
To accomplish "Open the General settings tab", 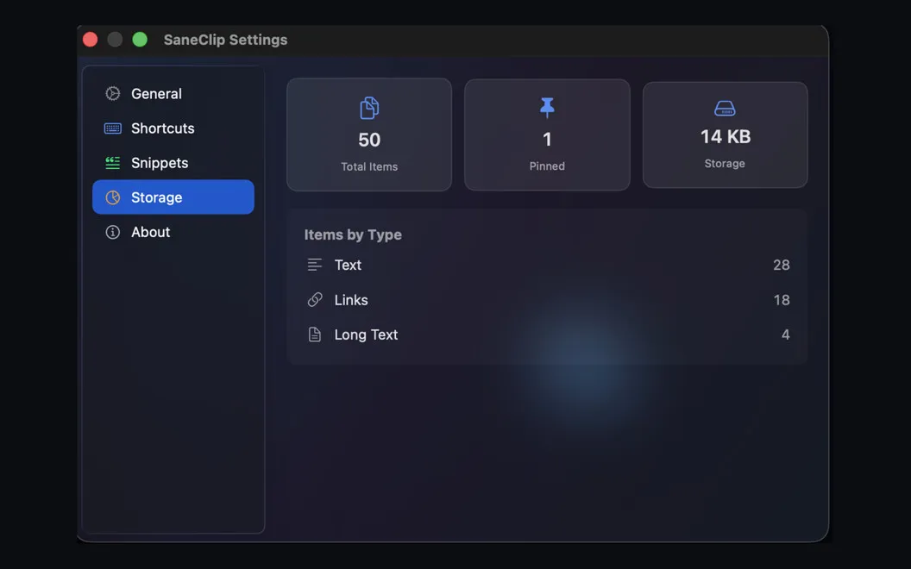I will [x=173, y=93].
